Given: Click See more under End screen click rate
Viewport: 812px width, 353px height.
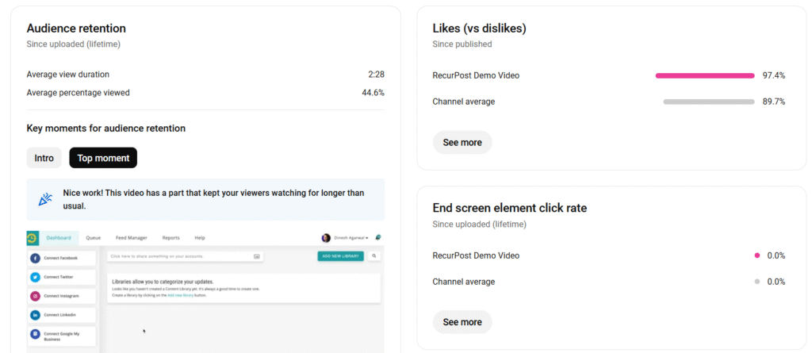Looking at the screenshot, I should pyautogui.click(x=462, y=322).
